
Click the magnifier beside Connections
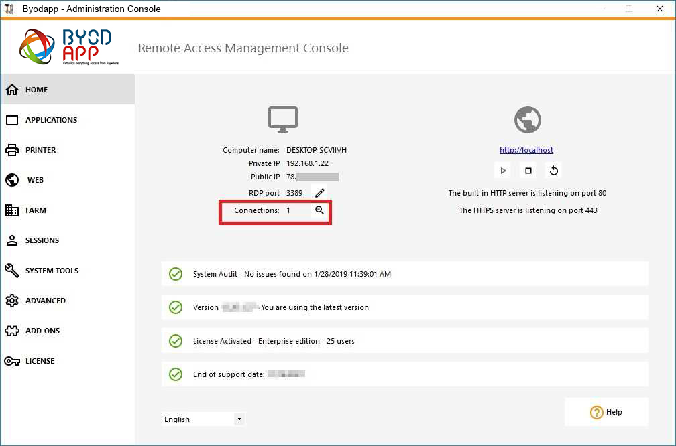[319, 210]
